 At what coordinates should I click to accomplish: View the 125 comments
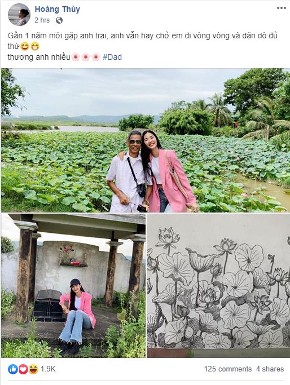click(228, 369)
